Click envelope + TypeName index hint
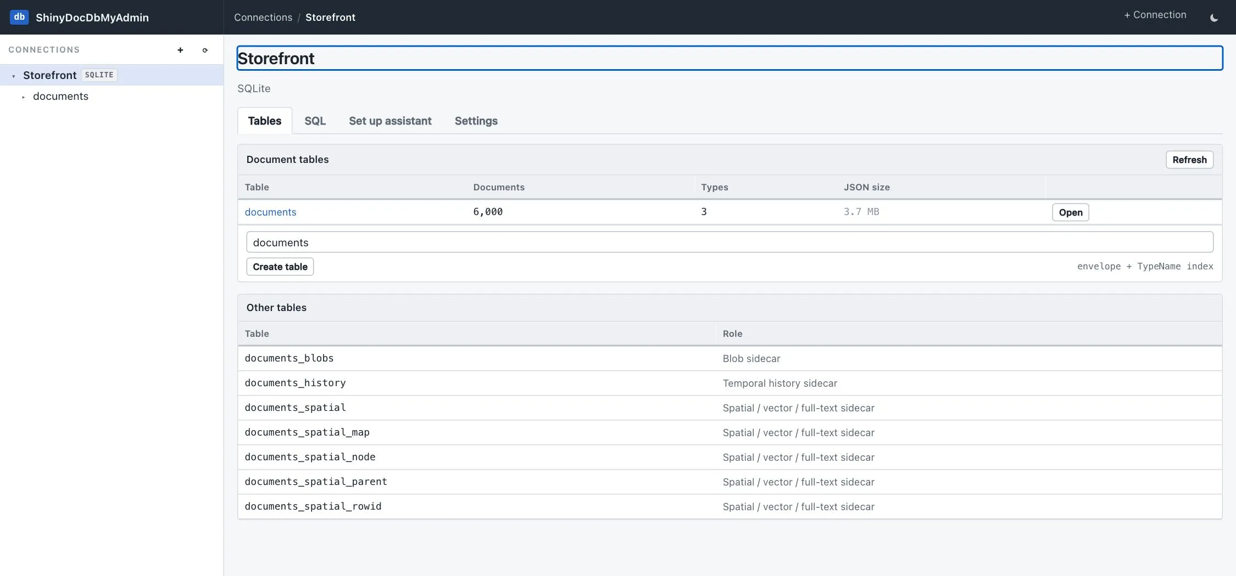Image resolution: width=1236 pixels, height=576 pixels. coord(1145,266)
